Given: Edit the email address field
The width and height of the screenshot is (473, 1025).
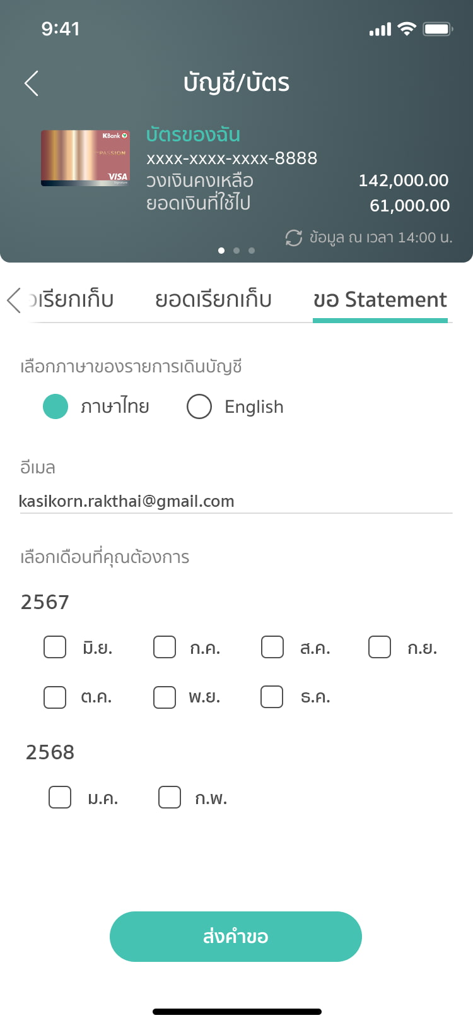Looking at the screenshot, I should pyautogui.click(x=236, y=502).
